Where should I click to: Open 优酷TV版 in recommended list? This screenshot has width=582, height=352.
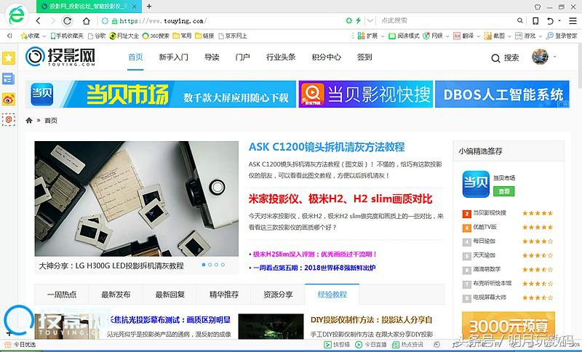[485, 227]
